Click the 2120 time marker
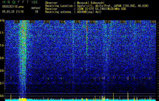Viewport: 159px width, 101px height. point(153,22)
